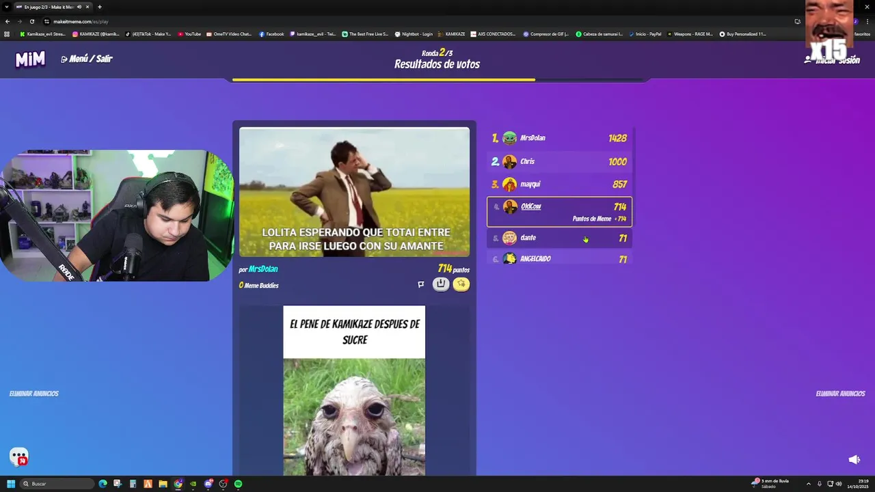Open TikTok - Make Y... bookmark
This screenshot has height=492, width=875.
click(148, 33)
